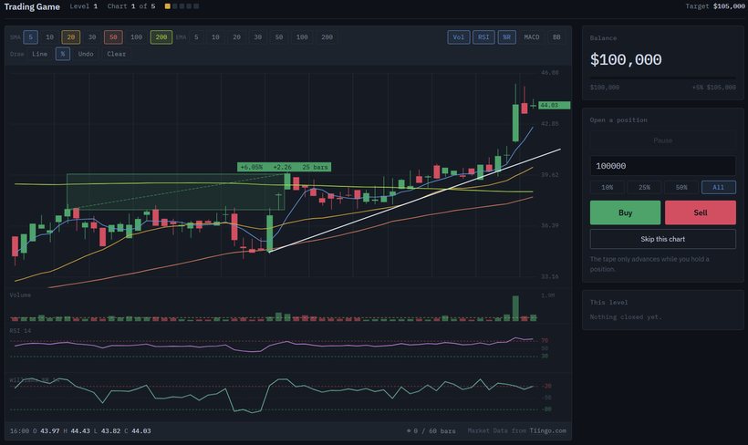Image resolution: width=748 pixels, height=445 pixels.
Task: Click the 'Volume' panel label
Action: tap(20, 295)
